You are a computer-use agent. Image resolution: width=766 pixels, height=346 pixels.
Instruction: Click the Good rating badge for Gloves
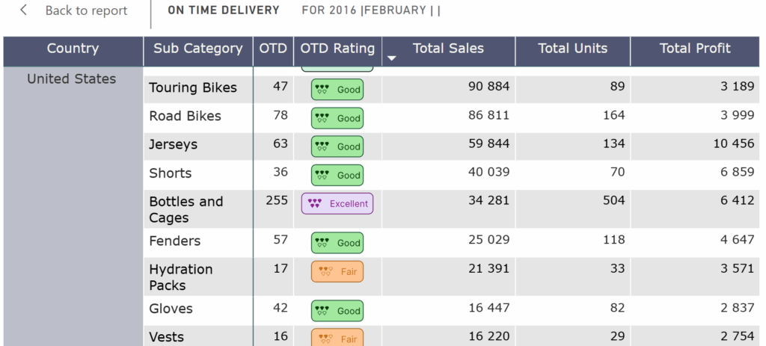(337, 310)
